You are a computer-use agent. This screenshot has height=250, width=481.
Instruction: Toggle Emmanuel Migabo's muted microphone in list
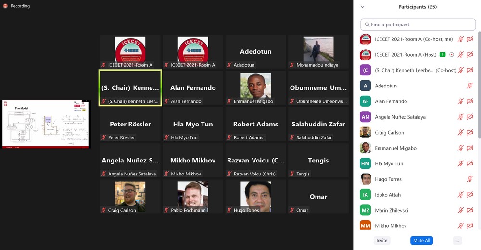pyautogui.click(x=460, y=148)
